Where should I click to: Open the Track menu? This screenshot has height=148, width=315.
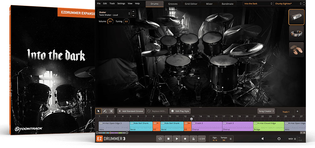click(112, 4)
